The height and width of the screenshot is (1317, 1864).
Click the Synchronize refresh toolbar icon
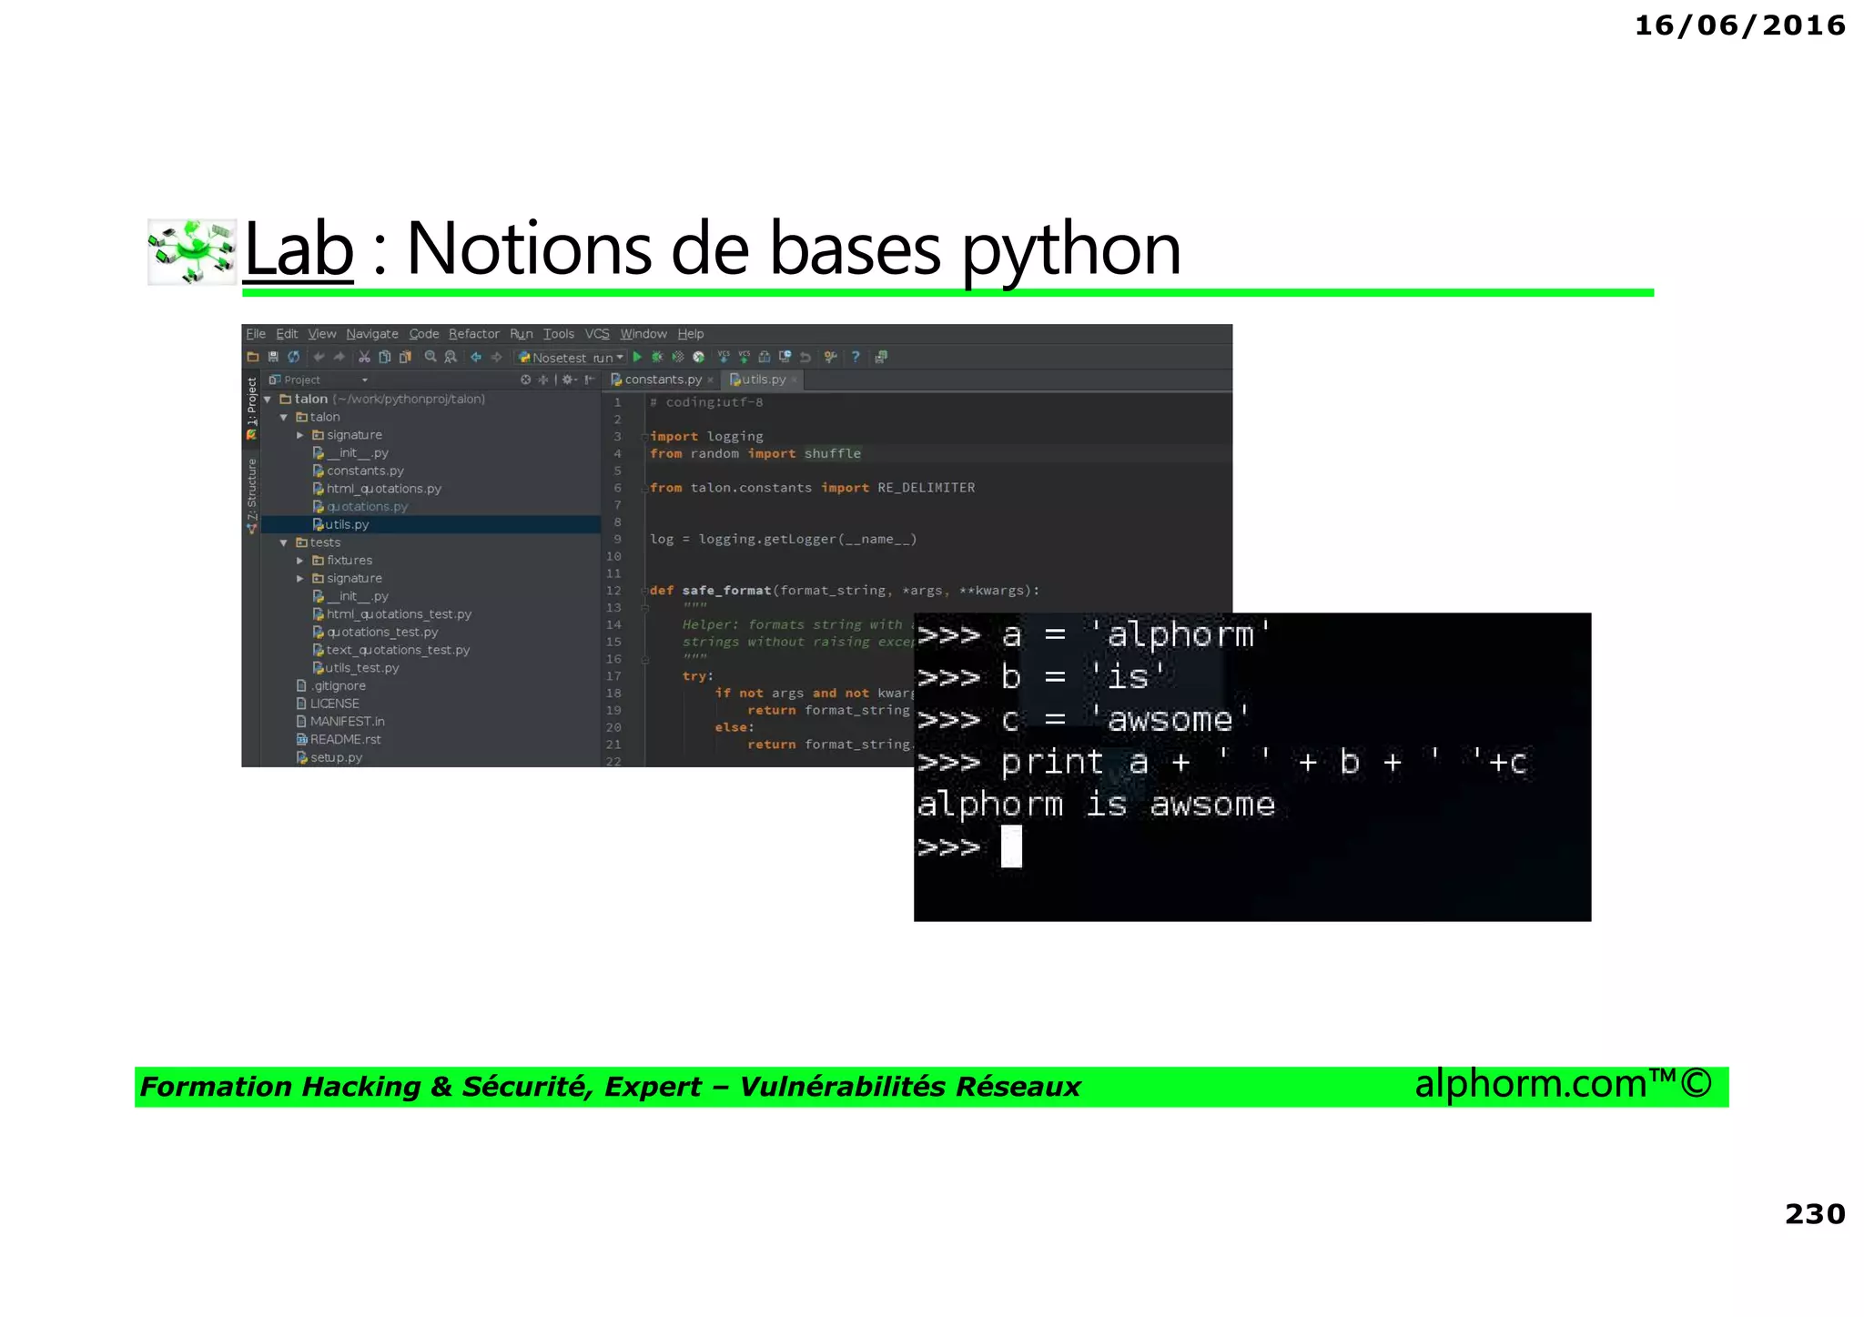[x=293, y=357]
